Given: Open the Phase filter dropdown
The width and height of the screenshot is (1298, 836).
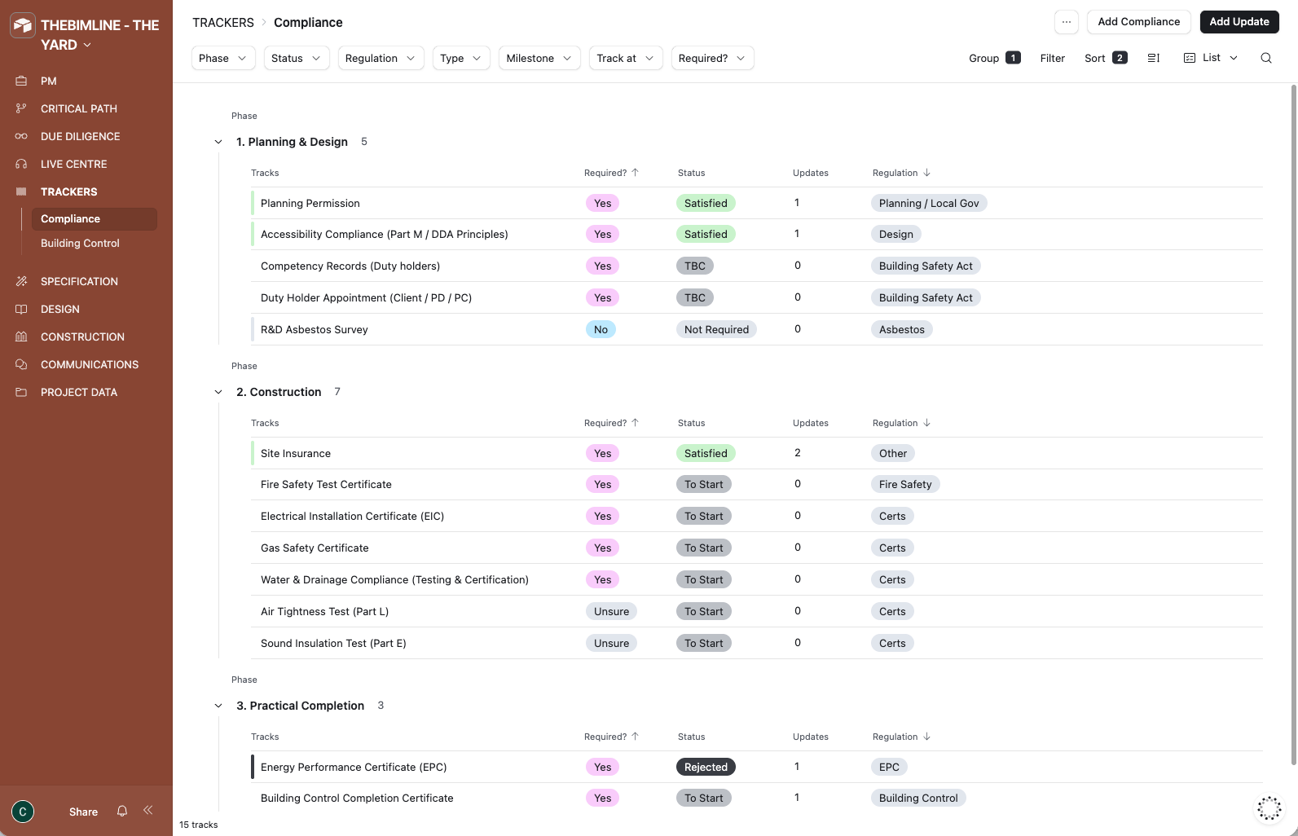Looking at the screenshot, I should (223, 58).
